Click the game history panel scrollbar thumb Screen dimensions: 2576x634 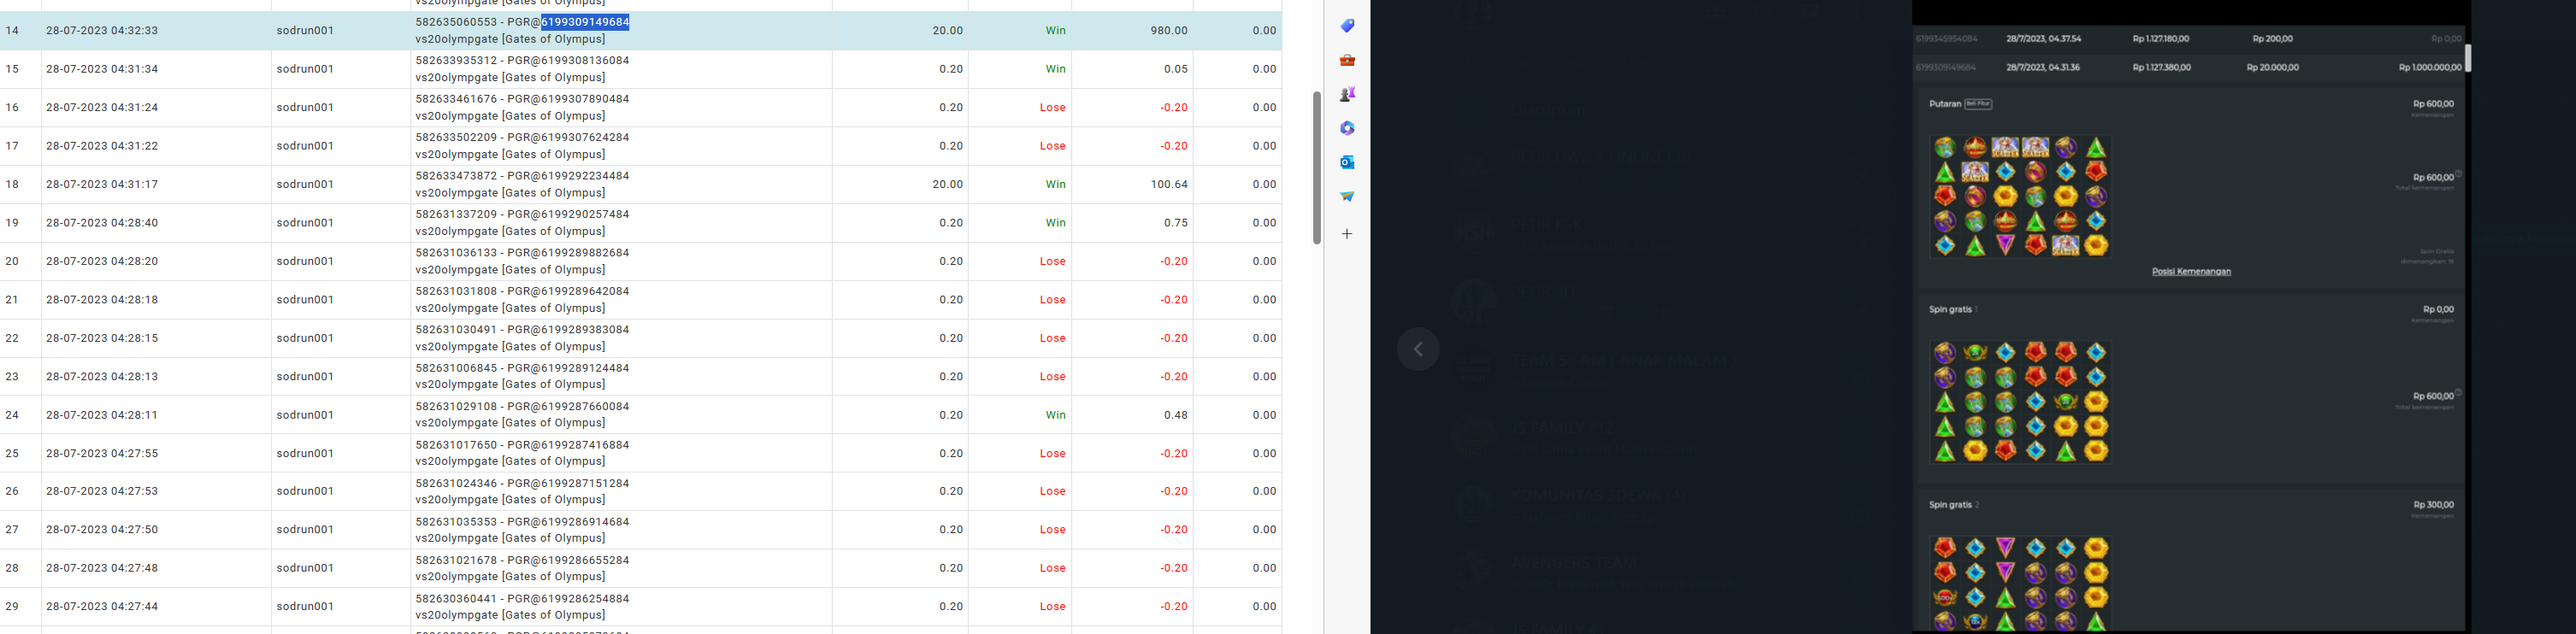point(2467,58)
